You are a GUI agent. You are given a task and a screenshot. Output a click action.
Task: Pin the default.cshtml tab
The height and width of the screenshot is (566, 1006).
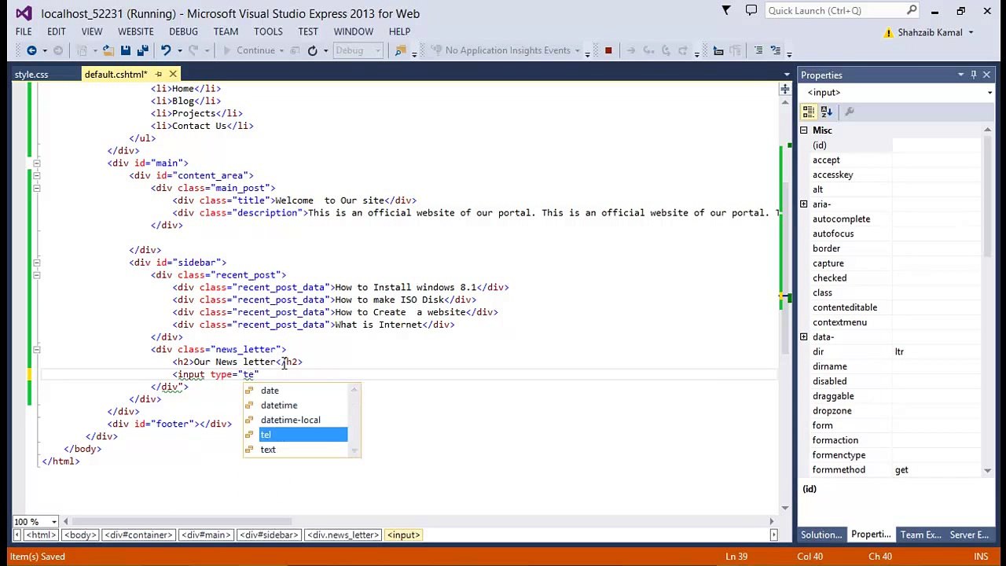(x=159, y=74)
